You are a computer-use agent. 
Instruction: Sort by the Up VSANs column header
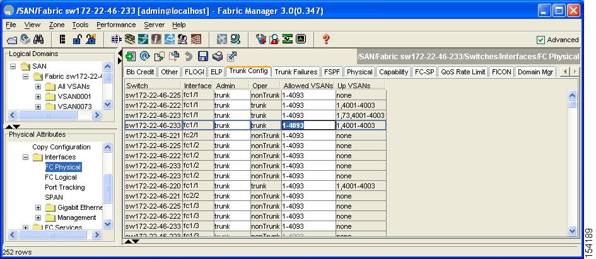point(360,86)
